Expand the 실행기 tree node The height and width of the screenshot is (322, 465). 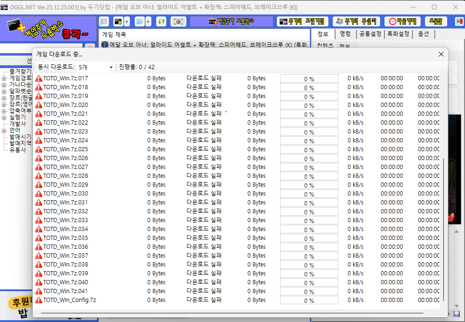pyautogui.click(x=4, y=118)
